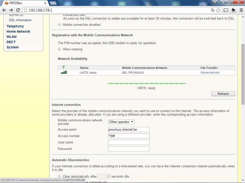Click the User name input field
Viewport: 245px width, 183px height.
[x=129, y=142]
